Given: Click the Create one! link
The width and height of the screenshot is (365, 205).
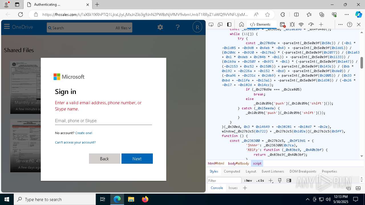Looking at the screenshot, I should click(x=84, y=133).
